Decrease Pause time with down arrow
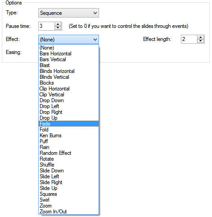 tap(58, 28)
